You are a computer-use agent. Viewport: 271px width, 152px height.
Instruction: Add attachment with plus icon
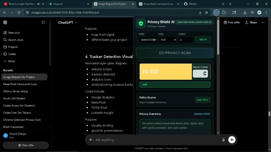tap(90, 140)
